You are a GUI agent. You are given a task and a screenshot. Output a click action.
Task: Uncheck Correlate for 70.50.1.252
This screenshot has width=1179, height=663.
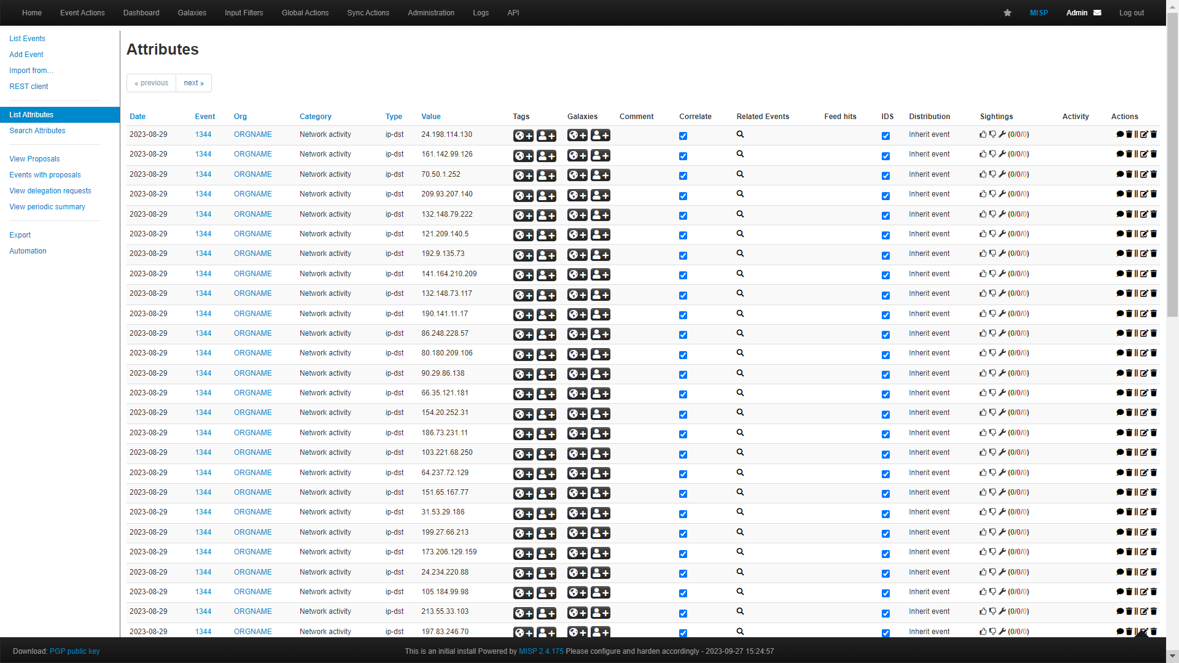pyautogui.click(x=683, y=176)
